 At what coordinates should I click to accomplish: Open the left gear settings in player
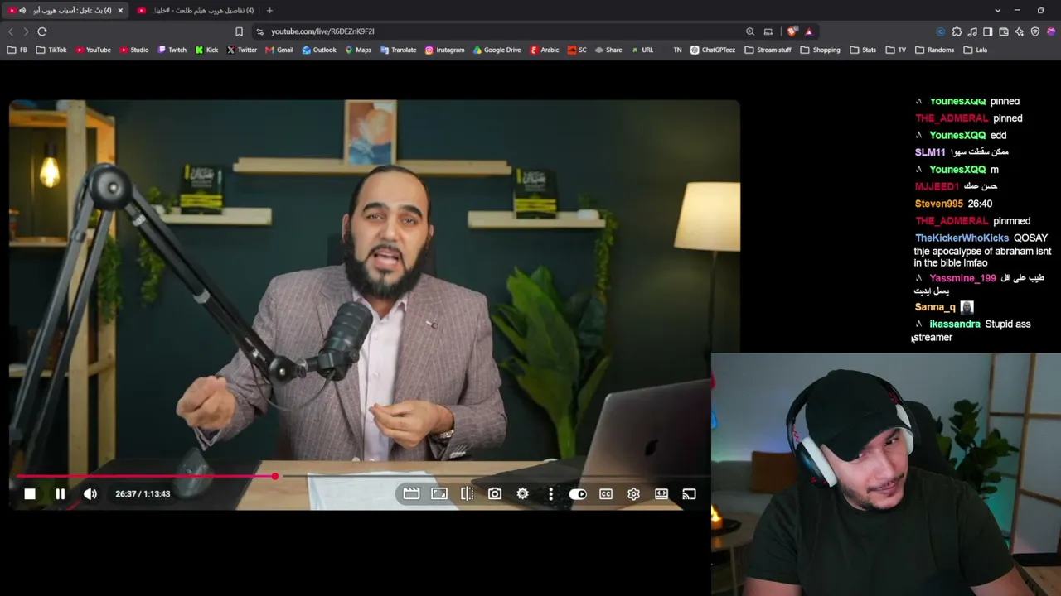[522, 494]
